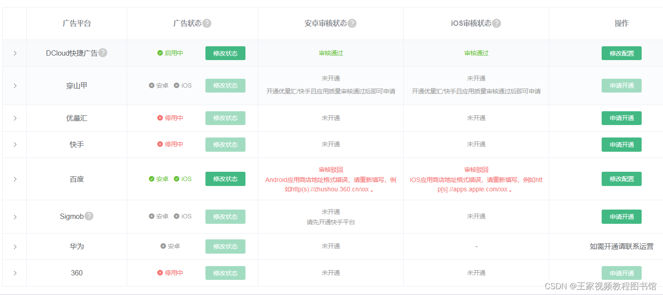Viewport: 663px width, 295px height.
Task: Expand the 百度 row
Action: click(x=15, y=179)
